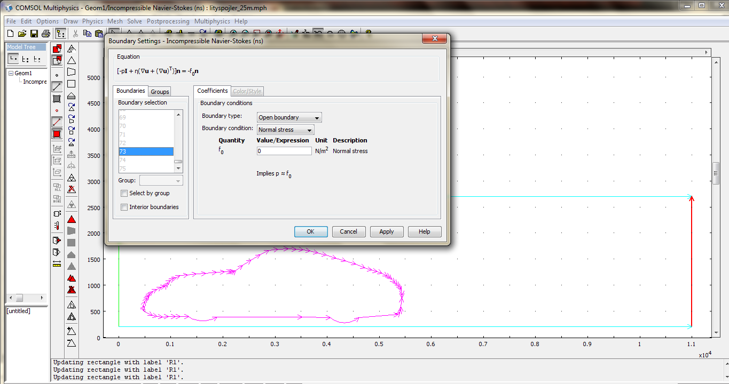Select the Coefficients tab
Screen dimensions: 729x384
pos(213,91)
